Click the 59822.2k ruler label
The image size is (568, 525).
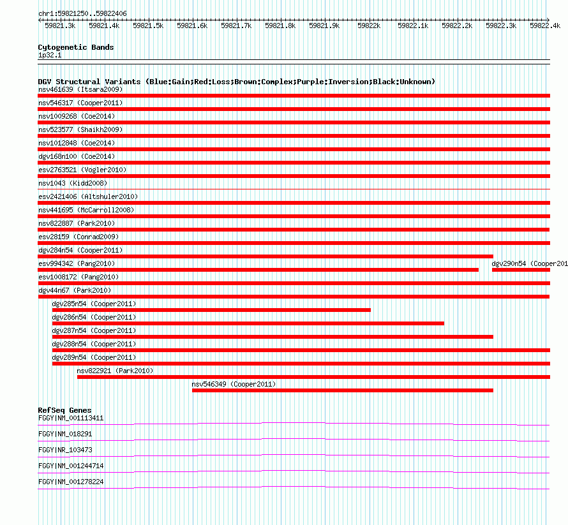coord(457,26)
